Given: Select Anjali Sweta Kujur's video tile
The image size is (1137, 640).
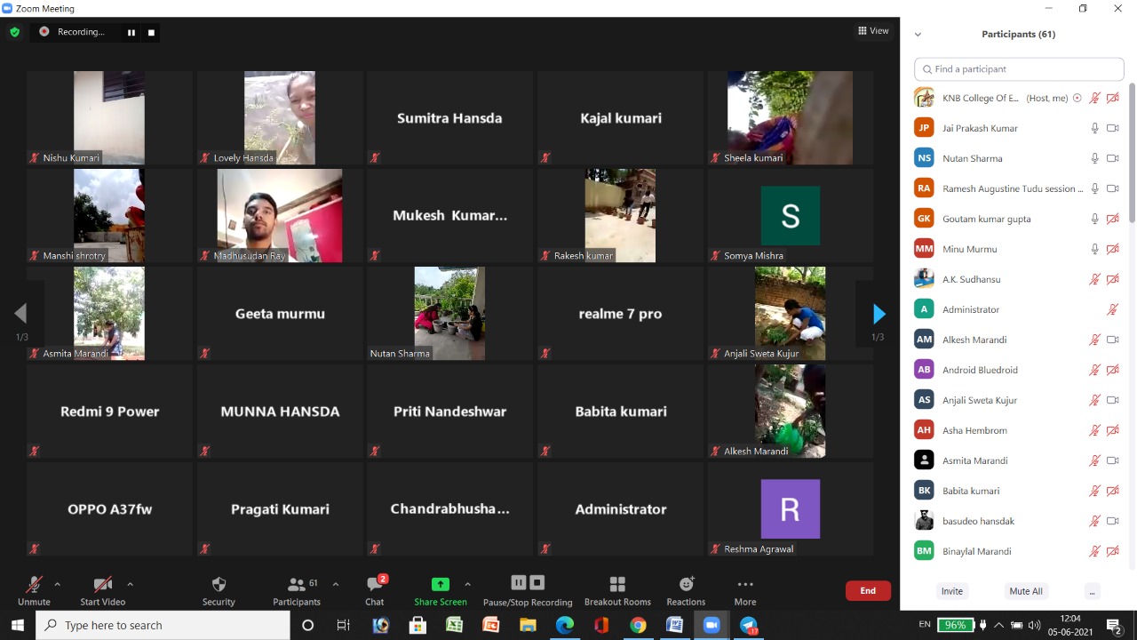Looking at the screenshot, I should coord(790,313).
